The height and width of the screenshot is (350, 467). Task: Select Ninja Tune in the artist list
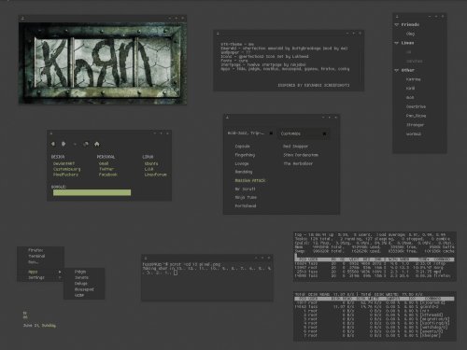246,197
